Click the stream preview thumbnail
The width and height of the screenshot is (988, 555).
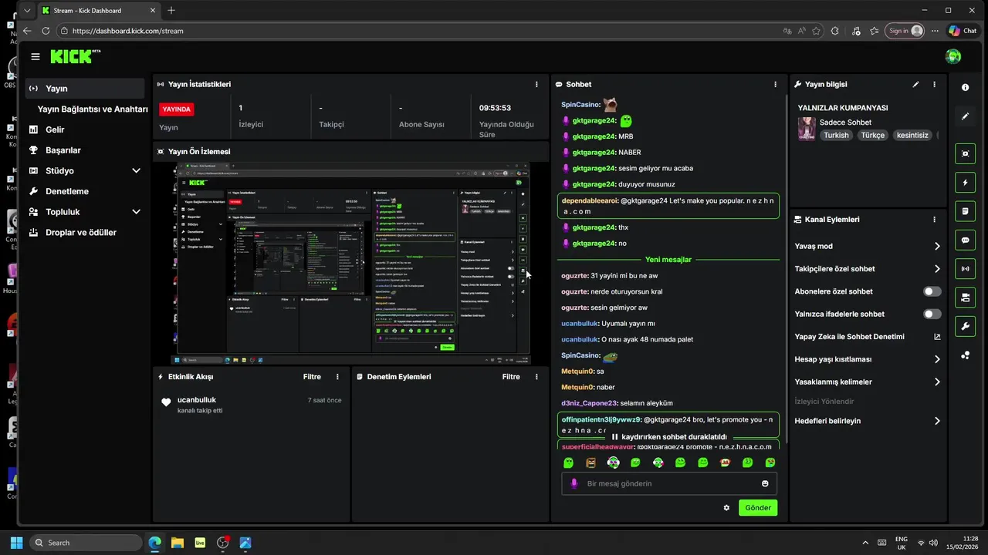pos(351,263)
